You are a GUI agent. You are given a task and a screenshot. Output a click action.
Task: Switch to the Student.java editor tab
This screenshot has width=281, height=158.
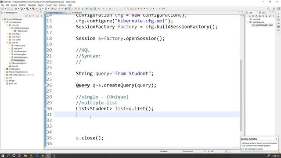coord(76,13)
